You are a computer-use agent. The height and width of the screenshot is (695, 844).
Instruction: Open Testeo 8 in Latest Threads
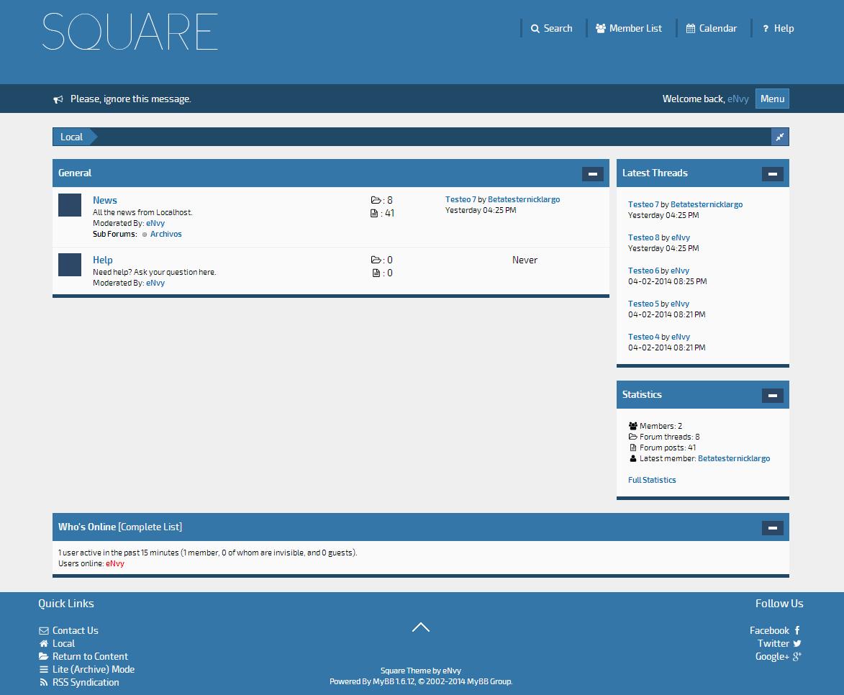pyautogui.click(x=644, y=237)
